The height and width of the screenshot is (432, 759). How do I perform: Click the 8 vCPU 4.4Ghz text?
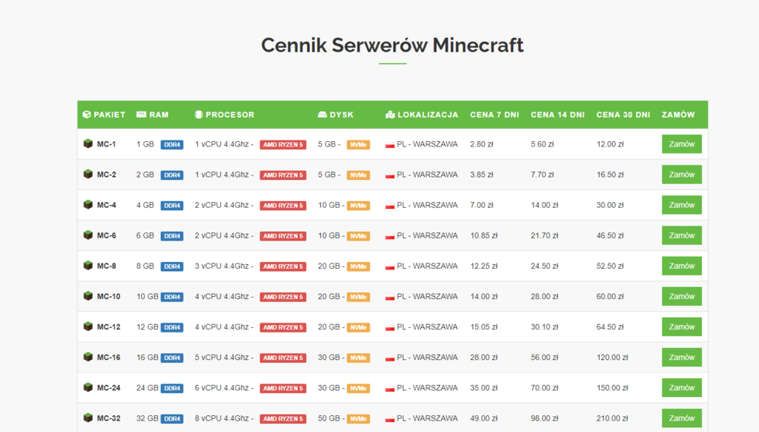click(x=222, y=418)
